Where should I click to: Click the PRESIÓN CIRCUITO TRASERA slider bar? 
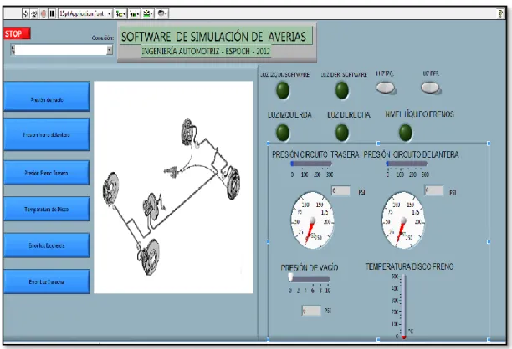pos(311,164)
